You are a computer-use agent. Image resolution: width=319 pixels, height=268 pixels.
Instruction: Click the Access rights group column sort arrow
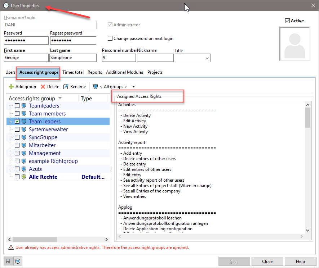pos(60,98)
